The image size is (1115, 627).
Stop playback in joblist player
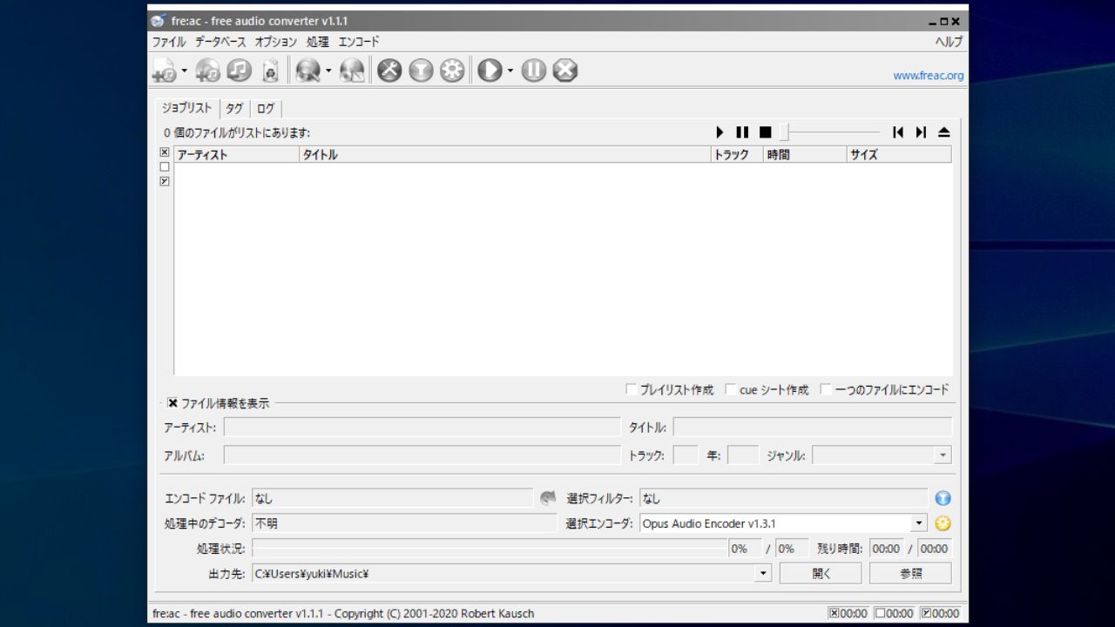pos(765,132)
